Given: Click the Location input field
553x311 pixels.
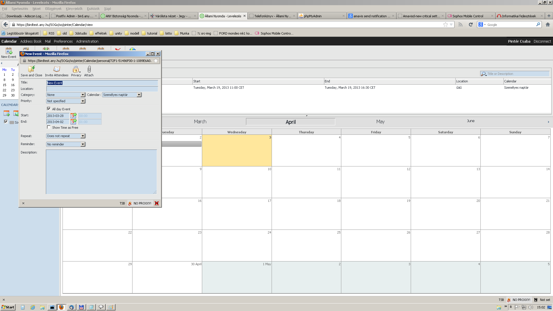Looking at the screenshot, I should point(102,89).
